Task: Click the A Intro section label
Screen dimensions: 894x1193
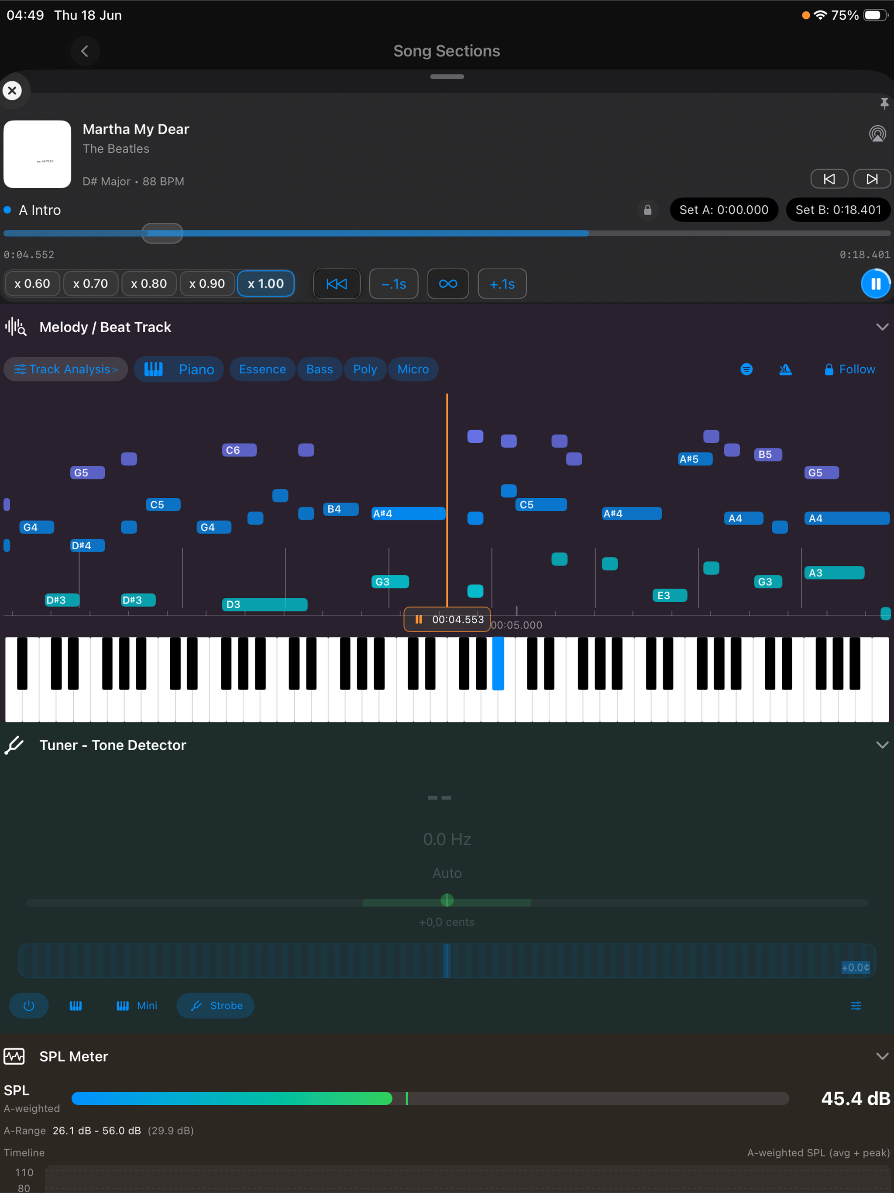Action: pyautogui.click(x=39, y=210)
